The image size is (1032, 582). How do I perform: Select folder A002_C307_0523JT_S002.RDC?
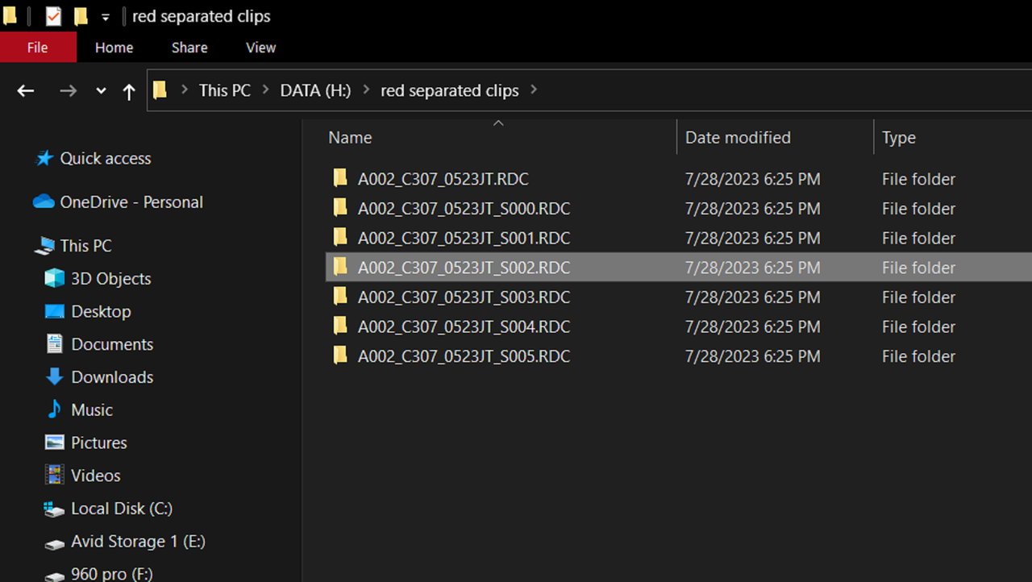pos(464,268)
